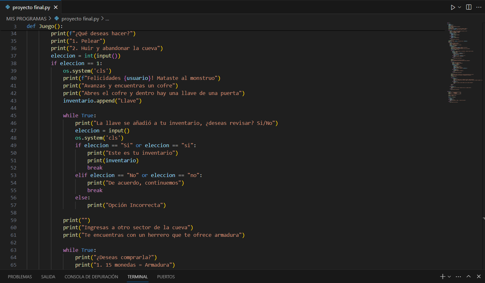Expand chevron after MIS PROGRAMAS breadcrumb
This screenshot has width=485, height=283.
click(50, 19)
